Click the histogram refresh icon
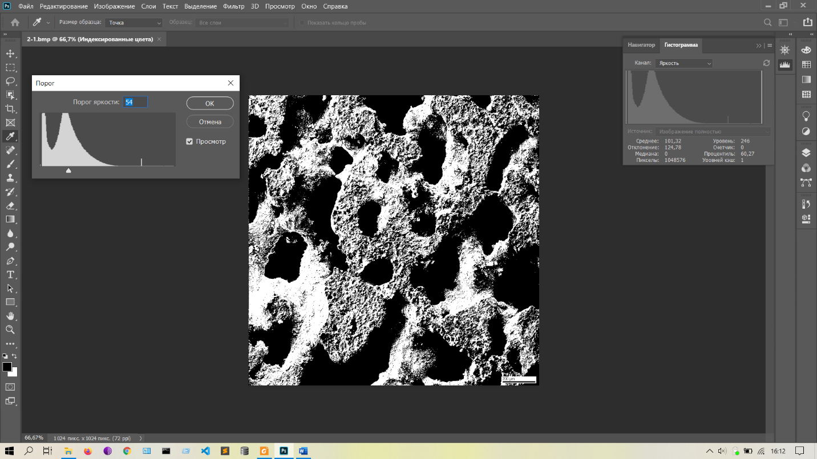The height and width of the screenshot is (459, 817). (x=766, y=63)
